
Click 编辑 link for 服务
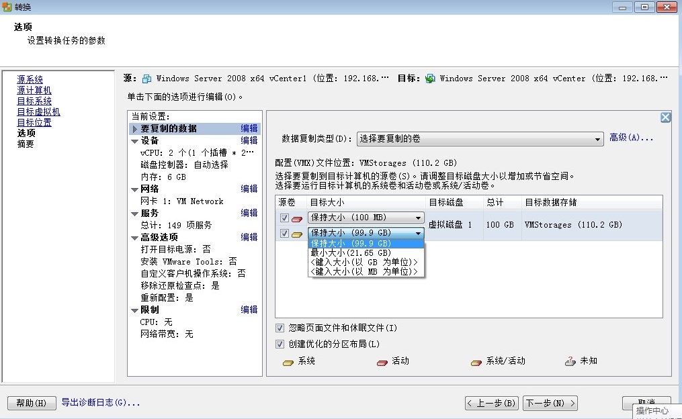pyautogui.click(x=249, y=213)
